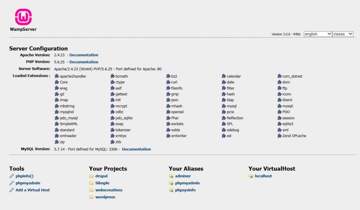Click the alias icon beside adminer
The height and width of the screenshot is (210, 360).
tap(171, 176)
